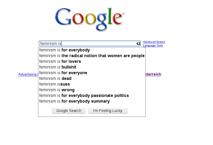Viewport: 213px width, 145px height.
Task: Select 'feminism is for everybody summary' suggestion
Action: 75,101
